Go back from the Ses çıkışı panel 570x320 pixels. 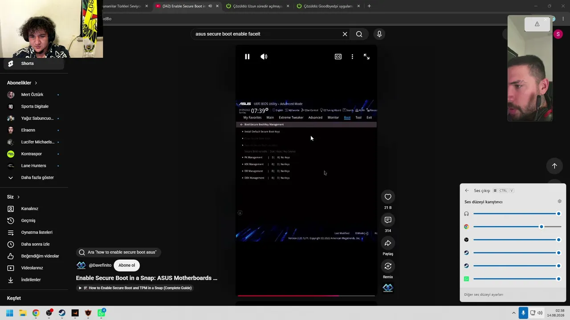(467, 191)
